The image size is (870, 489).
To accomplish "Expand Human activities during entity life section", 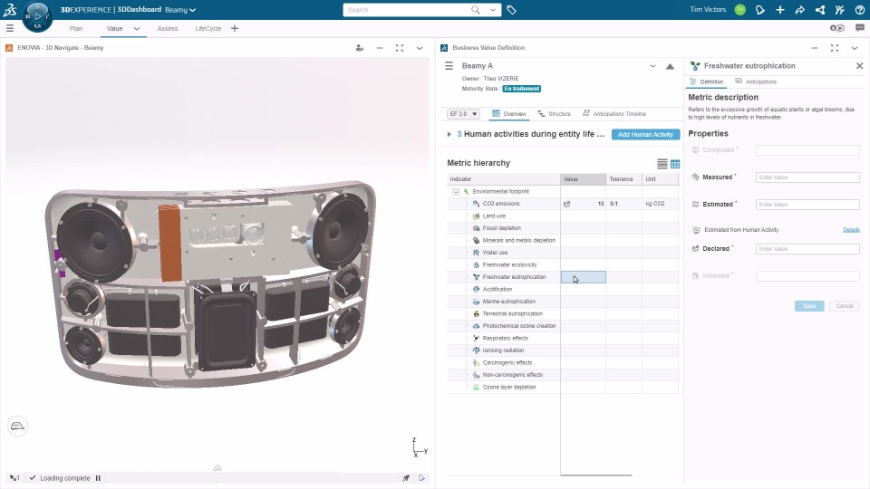I will point(449,134).
